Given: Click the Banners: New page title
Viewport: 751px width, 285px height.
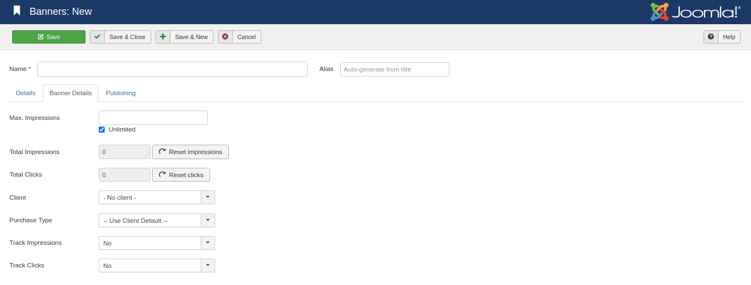Looking at the screenshot, I should (x=61, y=12).
